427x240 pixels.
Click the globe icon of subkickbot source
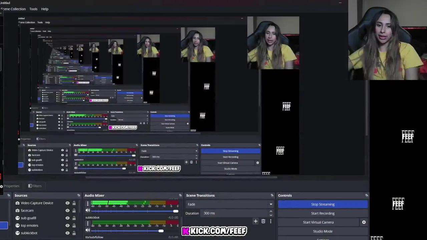point(17,233)
